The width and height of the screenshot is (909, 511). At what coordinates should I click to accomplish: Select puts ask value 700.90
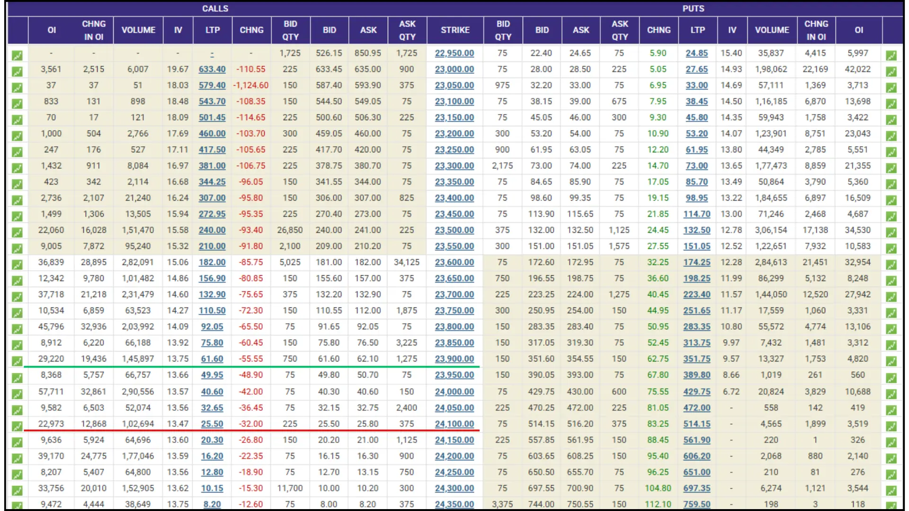click(x=580, y=488)
